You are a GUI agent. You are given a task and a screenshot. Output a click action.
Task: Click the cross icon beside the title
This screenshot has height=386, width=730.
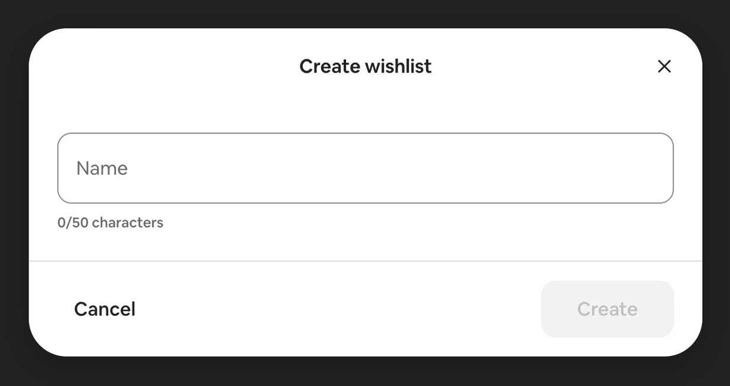coord(664,67)
